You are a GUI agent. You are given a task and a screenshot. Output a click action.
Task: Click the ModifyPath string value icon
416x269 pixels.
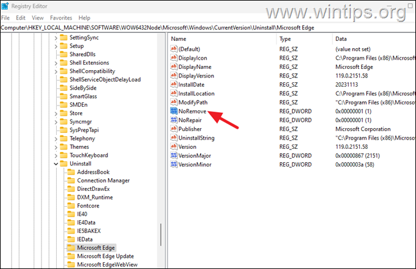click(x=174, y=102)
